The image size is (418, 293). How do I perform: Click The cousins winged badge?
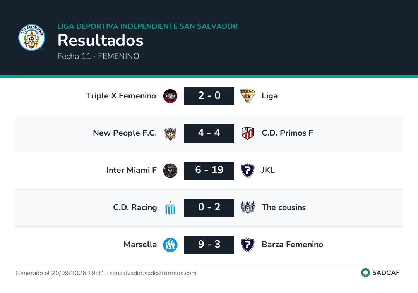tap(248, 208)
